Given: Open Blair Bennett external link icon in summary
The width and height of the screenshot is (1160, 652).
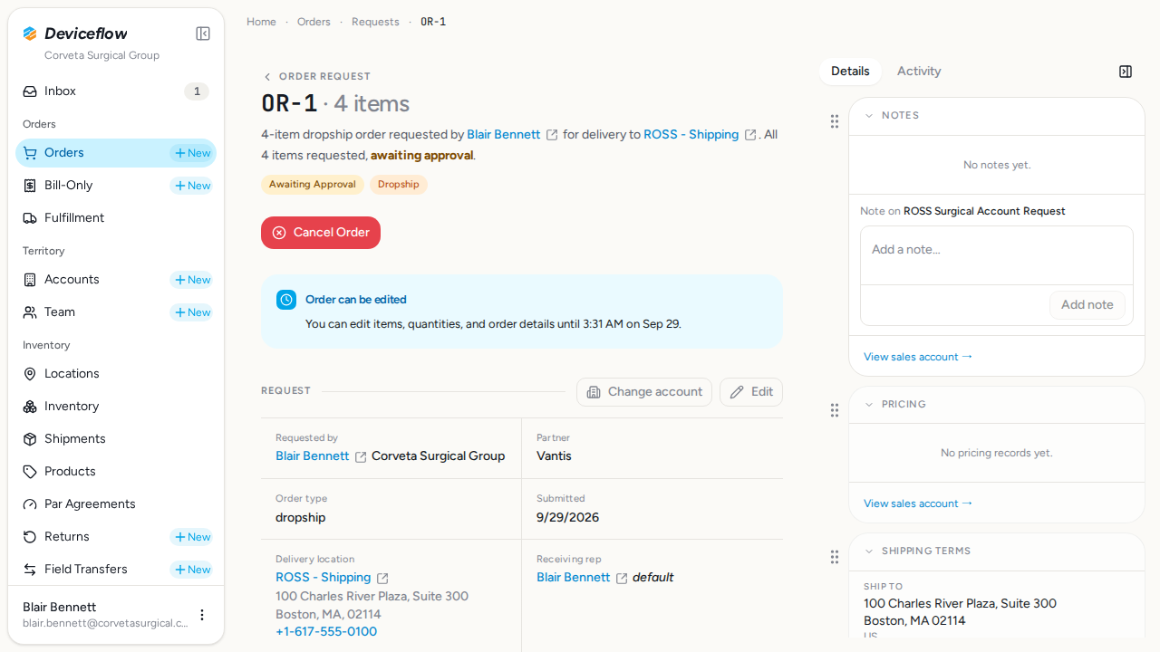Looking at the screenshot, I should (x=552, y=135).
